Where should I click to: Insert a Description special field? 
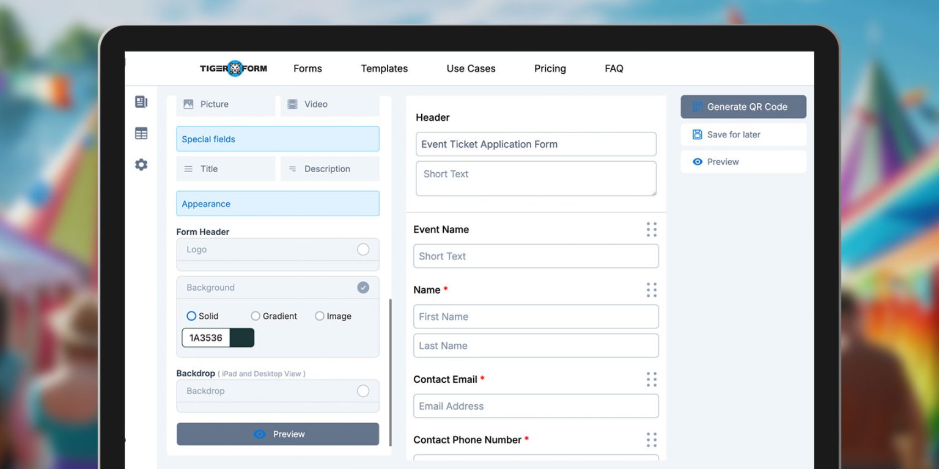[329, 169]
